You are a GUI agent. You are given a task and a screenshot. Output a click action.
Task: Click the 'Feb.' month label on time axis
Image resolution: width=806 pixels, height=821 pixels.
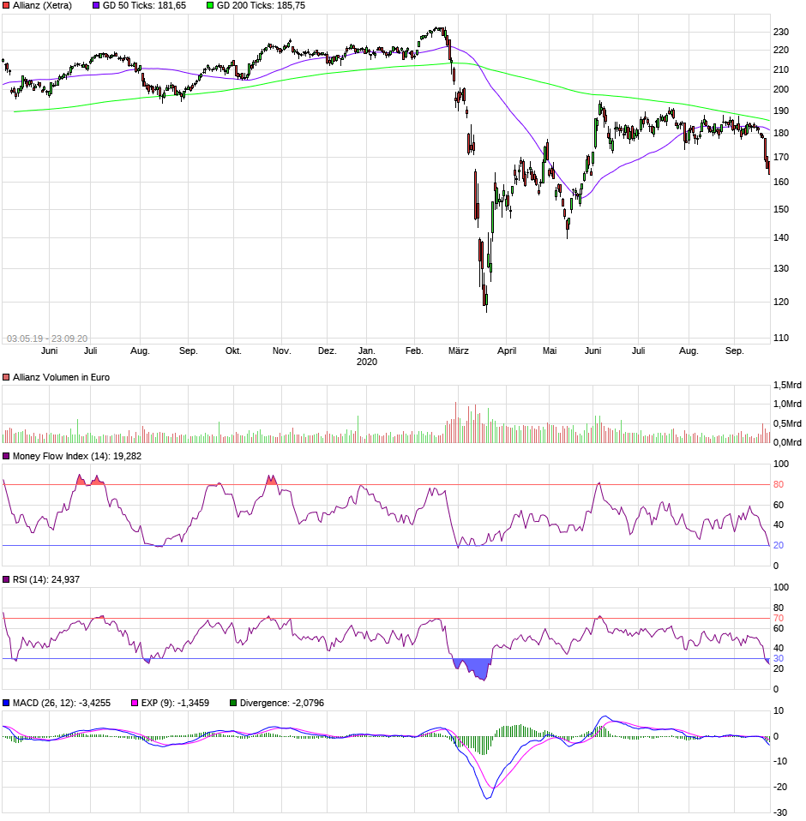[x=414, y=351]
